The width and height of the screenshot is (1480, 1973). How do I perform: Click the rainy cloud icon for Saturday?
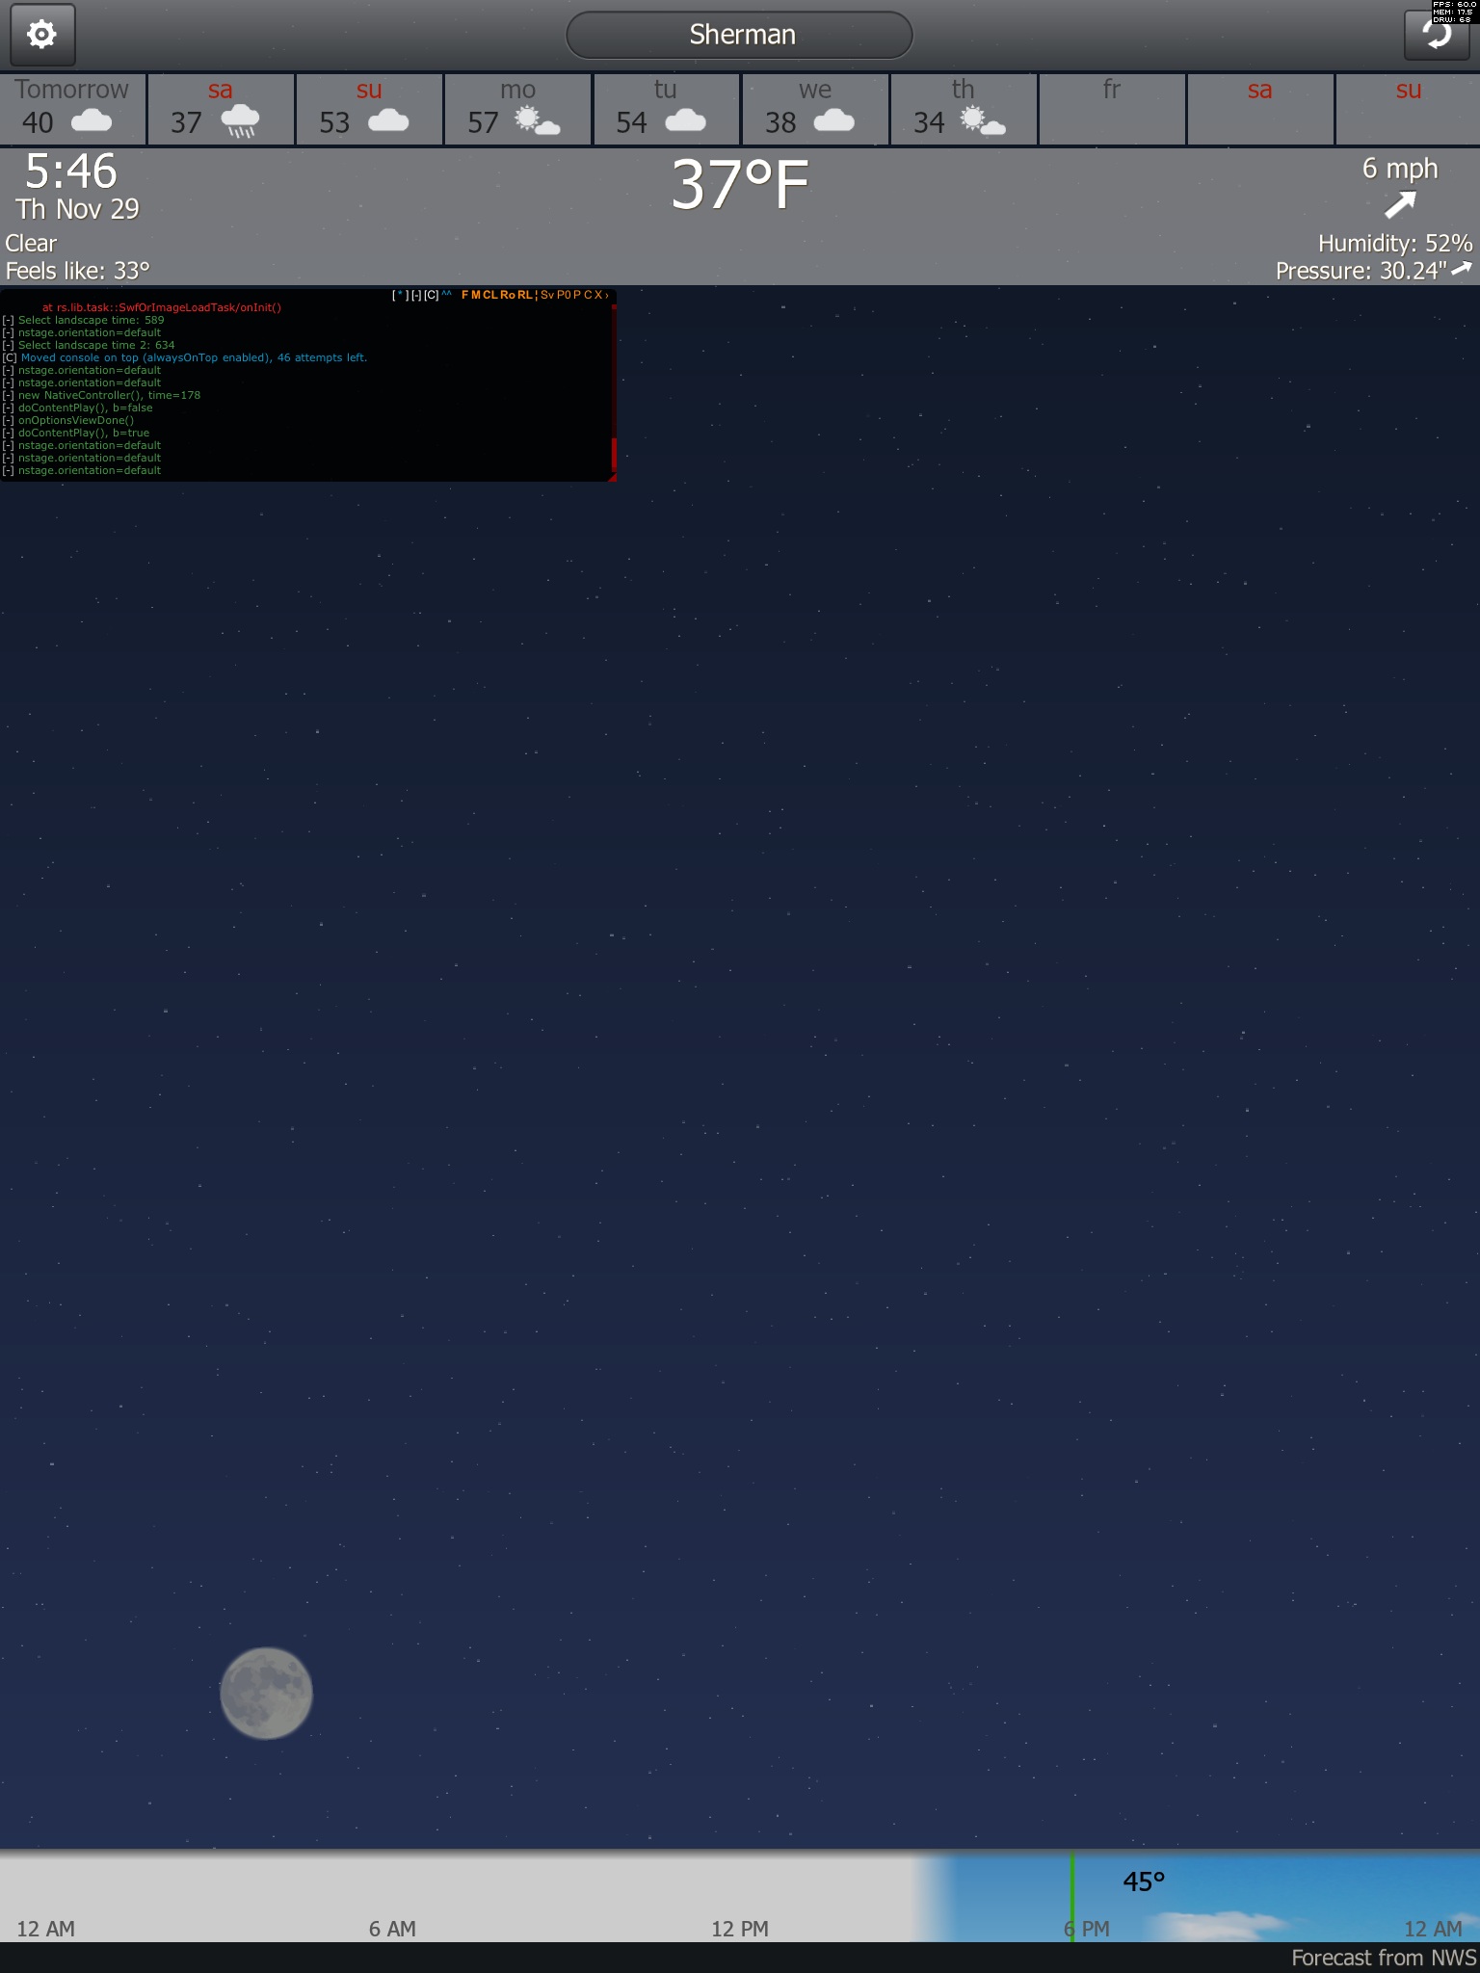click(x=240, y=122)
